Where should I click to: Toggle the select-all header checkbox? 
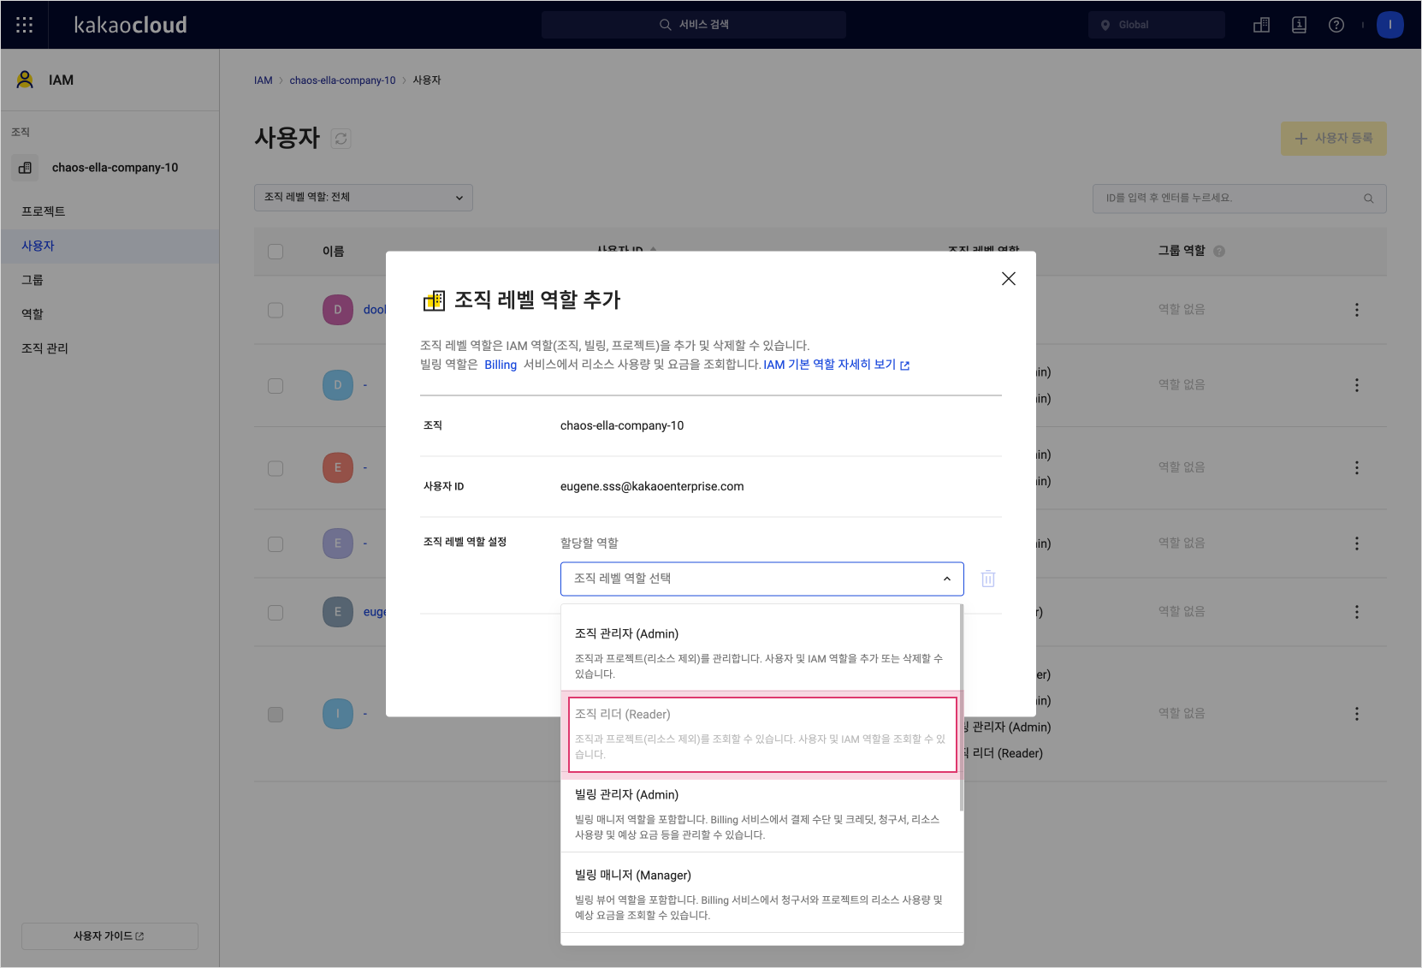tap(276, 252)
